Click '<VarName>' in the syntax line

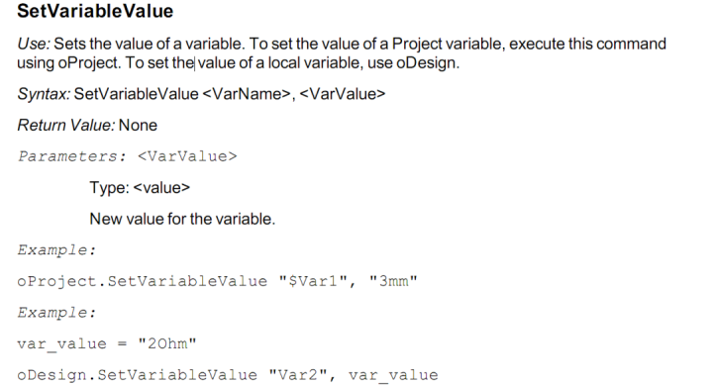(247, 94)
